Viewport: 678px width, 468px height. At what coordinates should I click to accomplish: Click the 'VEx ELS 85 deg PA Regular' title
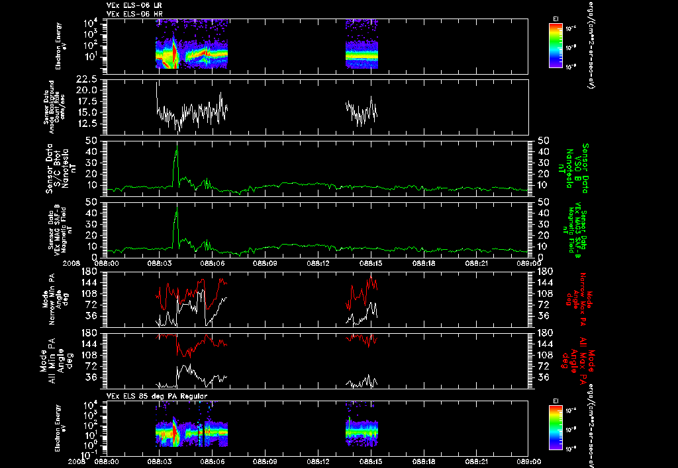[157, 396]
